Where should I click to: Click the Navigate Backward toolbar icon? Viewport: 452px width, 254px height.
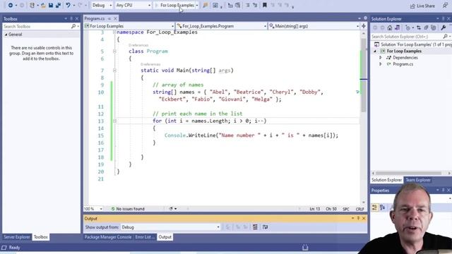pyautogui.click(x=11, y=5)
